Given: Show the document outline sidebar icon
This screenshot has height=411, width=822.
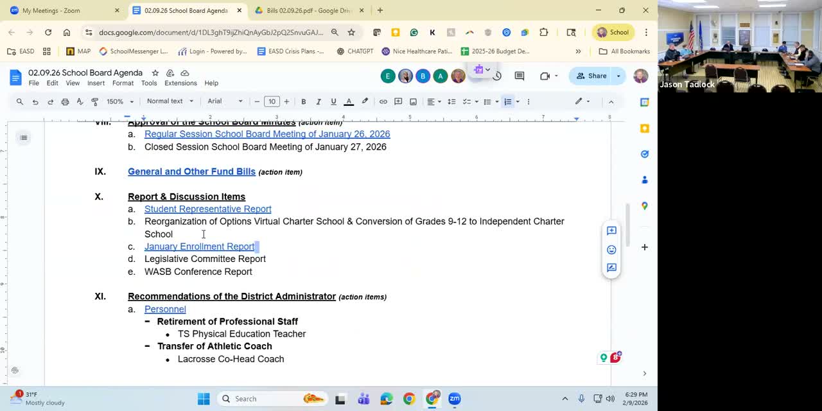Looking at the screenshot, I should click(x=23, y=137).
